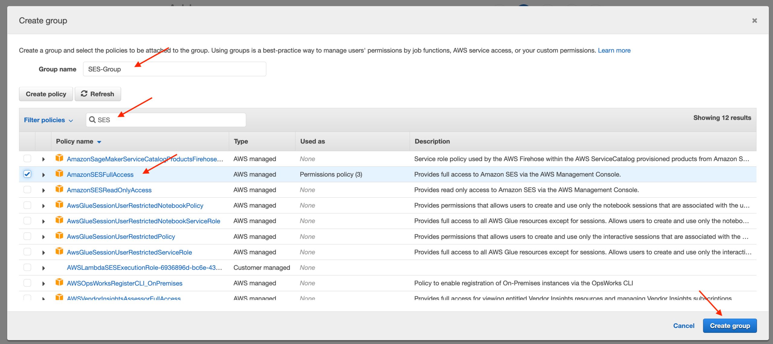Image resolution: width=773 pixels, height=344 pixels.
Task: Click policy icon beside AmazonSageMakerServiceCatalogProductsFirehose
Action: pos(59,158)
